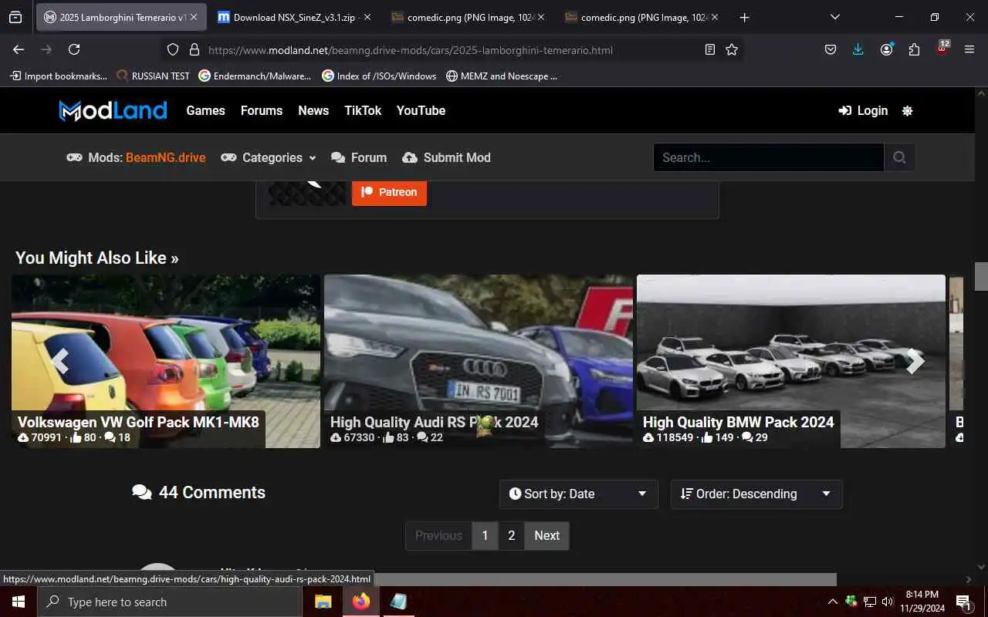Click the taskbar Type here to search box
Viewport: 988px width, 617px height.
tap(170, 602)
